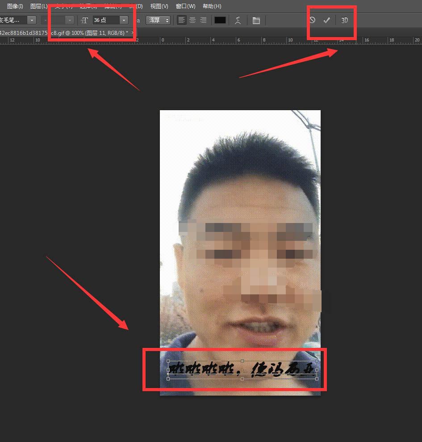Open the 图像(I) menu

15,6
